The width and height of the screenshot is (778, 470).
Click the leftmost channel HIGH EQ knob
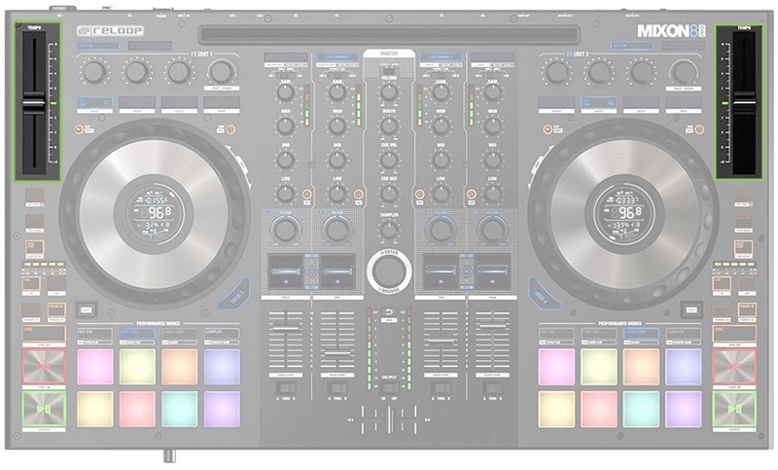(x=285, y=127)
